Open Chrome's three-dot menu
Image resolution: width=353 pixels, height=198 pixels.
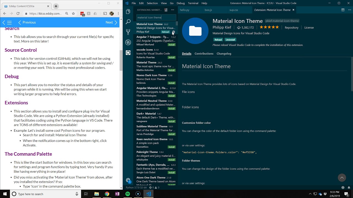click(x=118, y=13)
